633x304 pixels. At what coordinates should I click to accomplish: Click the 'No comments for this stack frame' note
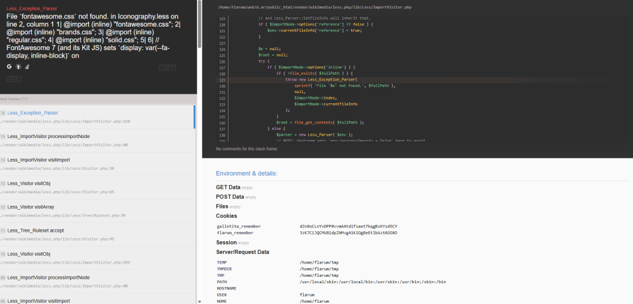pyautogui.click(x=247, y=149)
